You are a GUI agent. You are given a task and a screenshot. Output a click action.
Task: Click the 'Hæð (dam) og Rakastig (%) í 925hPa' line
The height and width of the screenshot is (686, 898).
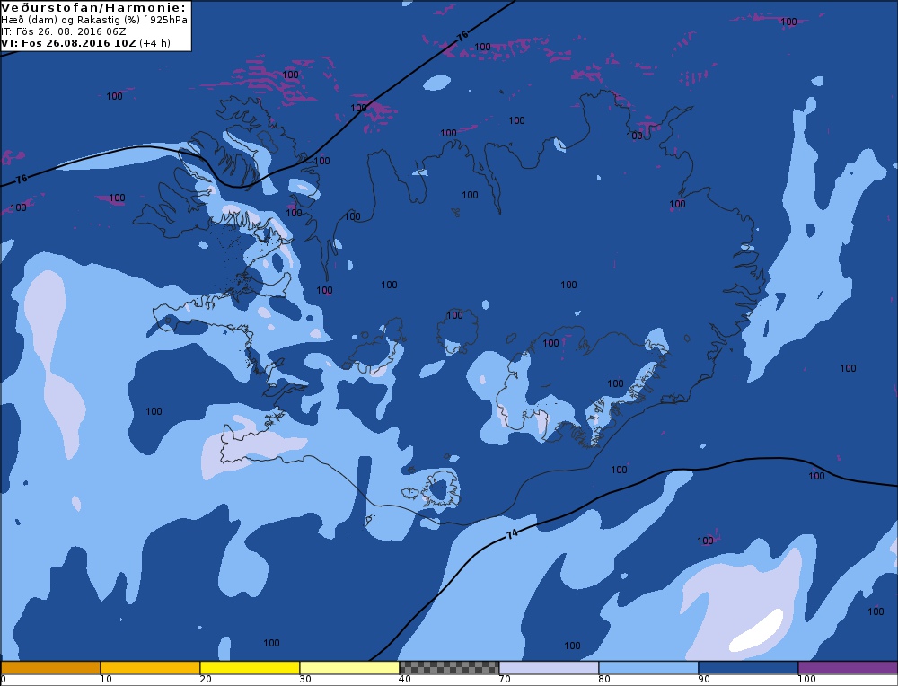pos(94,20)
